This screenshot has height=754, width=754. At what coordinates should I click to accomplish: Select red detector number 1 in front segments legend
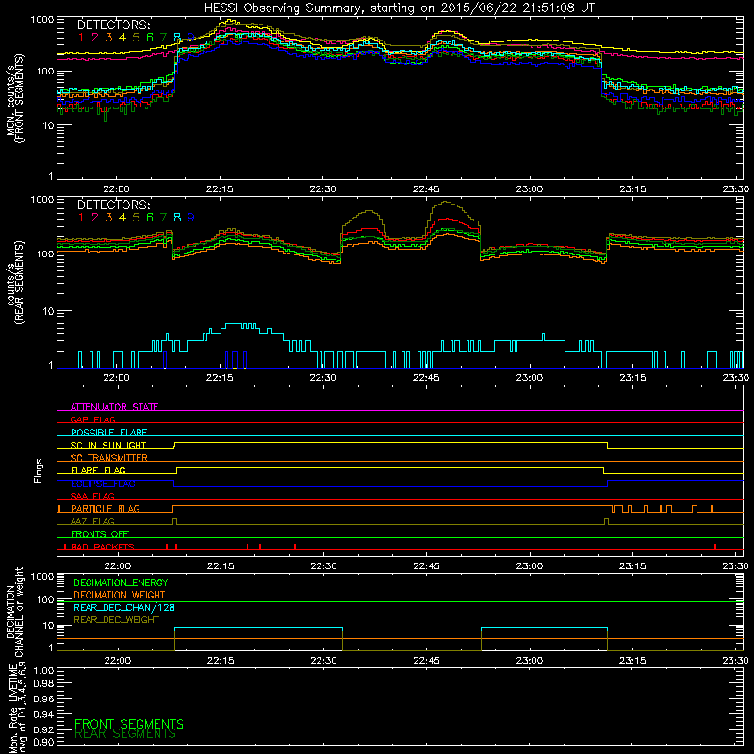81,37
